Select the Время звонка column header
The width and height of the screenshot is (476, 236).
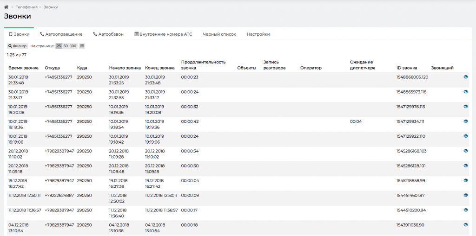point(23,68)
